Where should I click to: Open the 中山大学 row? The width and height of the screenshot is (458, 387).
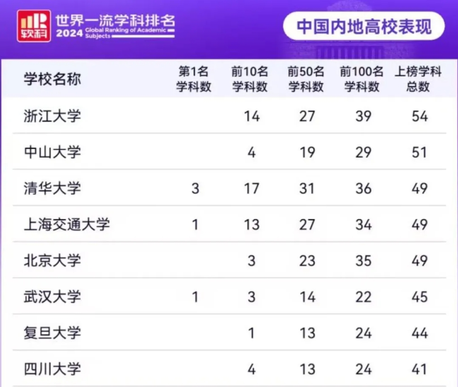click(x=229, y=152)
